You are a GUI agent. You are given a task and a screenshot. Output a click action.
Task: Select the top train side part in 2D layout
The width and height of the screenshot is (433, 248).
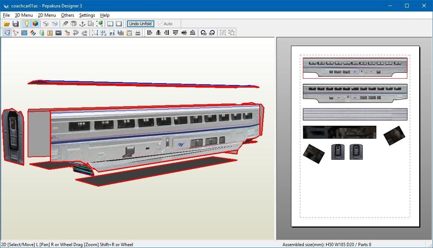(x=355, y=68)
